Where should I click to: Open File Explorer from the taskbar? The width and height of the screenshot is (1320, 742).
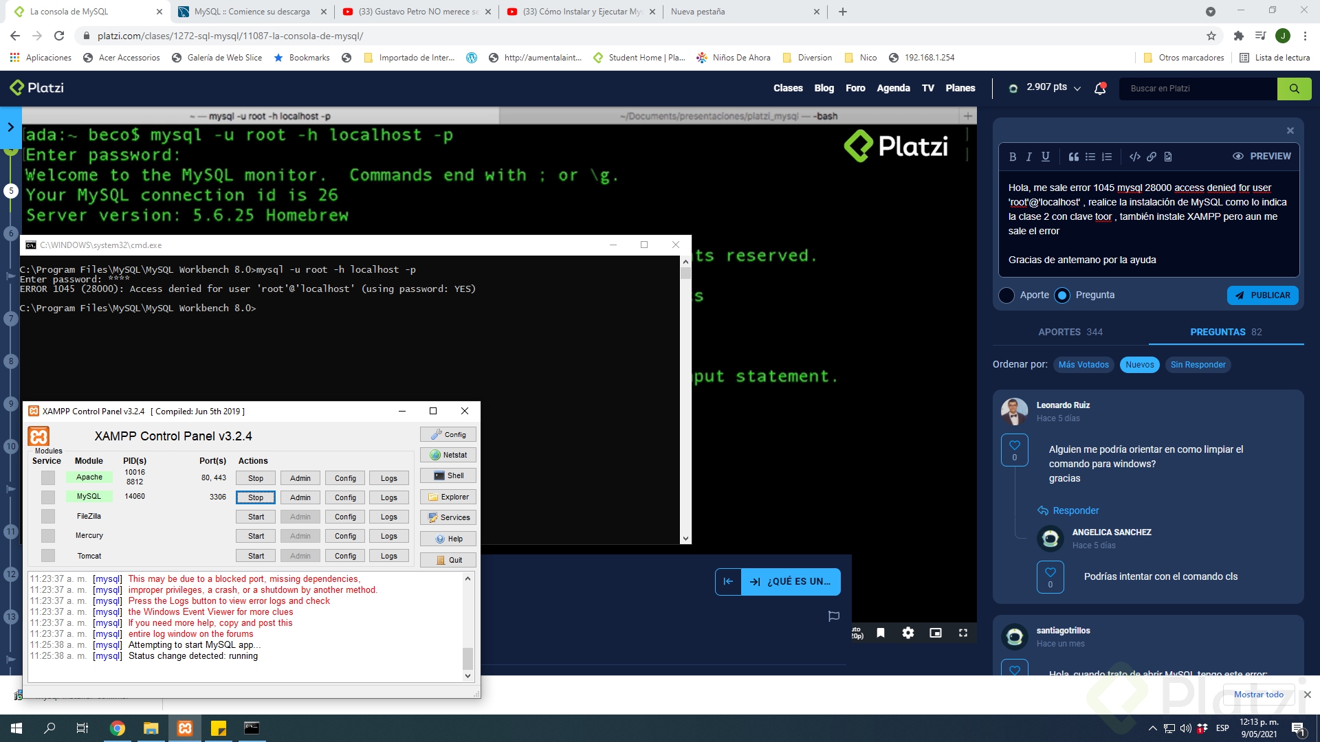[151, 728]
